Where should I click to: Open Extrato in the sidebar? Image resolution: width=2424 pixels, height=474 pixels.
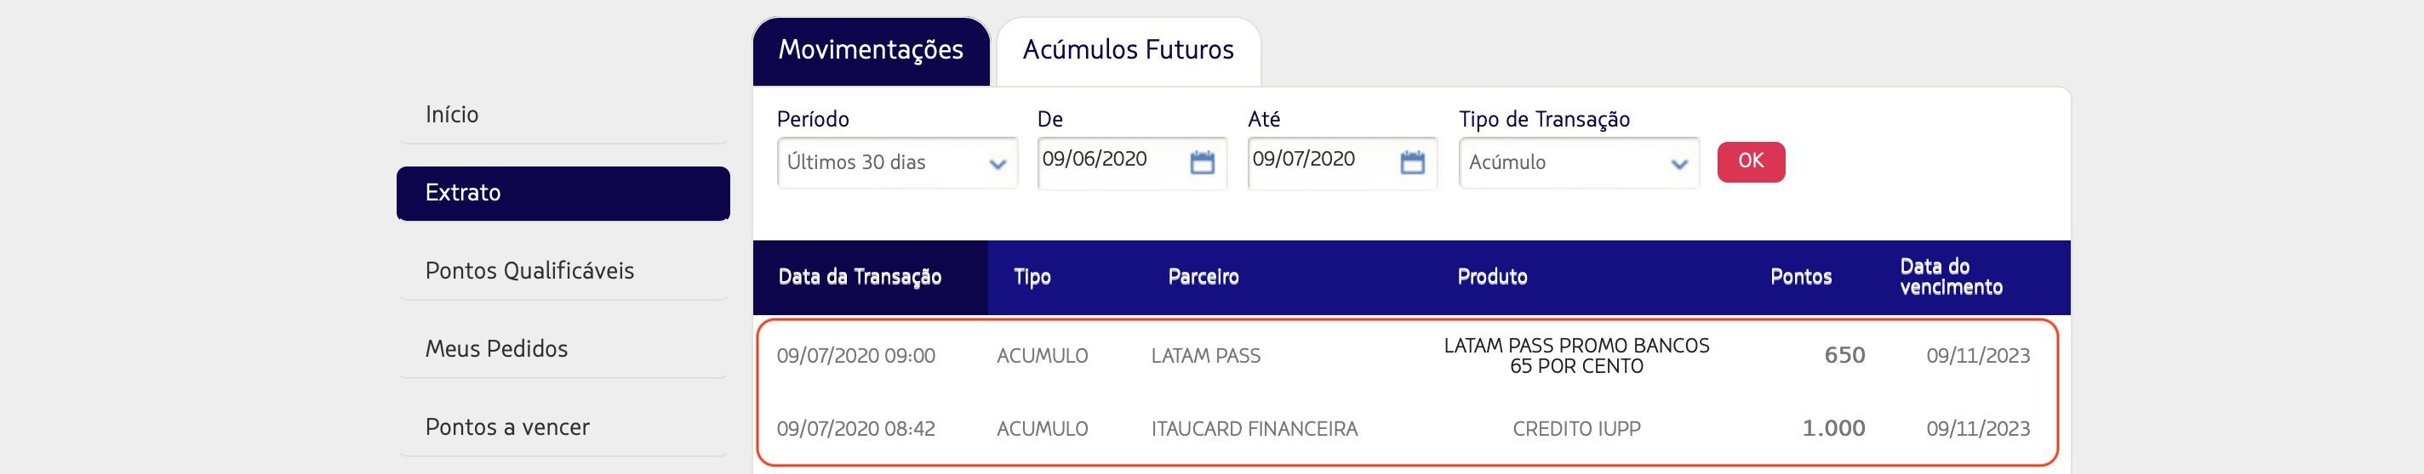(563, 194)
